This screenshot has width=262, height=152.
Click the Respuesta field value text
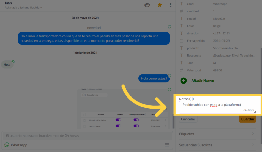click(234, 56)
